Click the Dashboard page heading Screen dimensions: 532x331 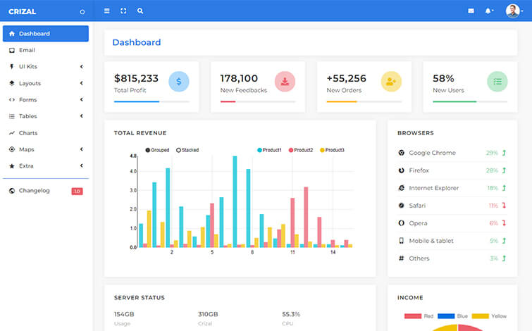(x=137, y=42)
